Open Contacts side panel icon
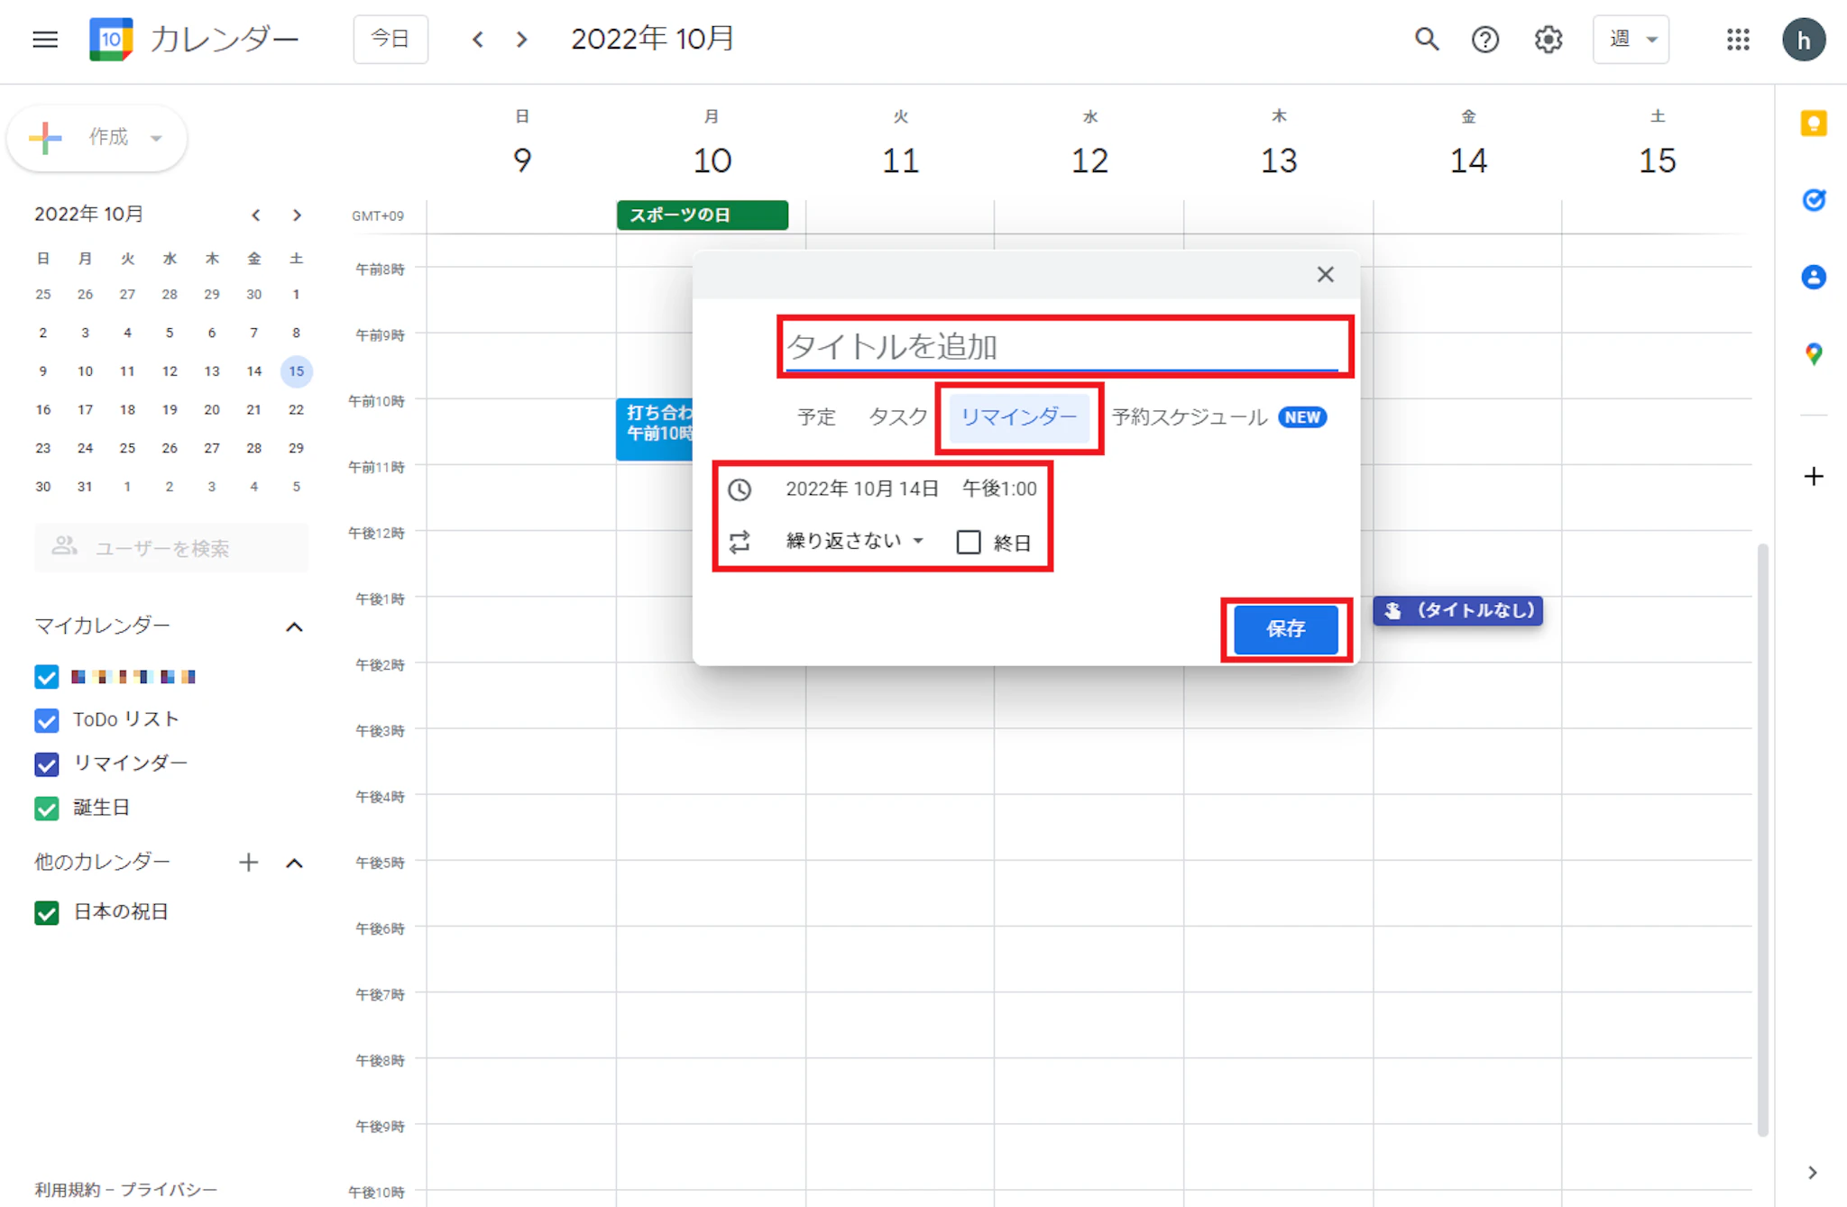The image size is (1847, 1207). pos(1814,277)
